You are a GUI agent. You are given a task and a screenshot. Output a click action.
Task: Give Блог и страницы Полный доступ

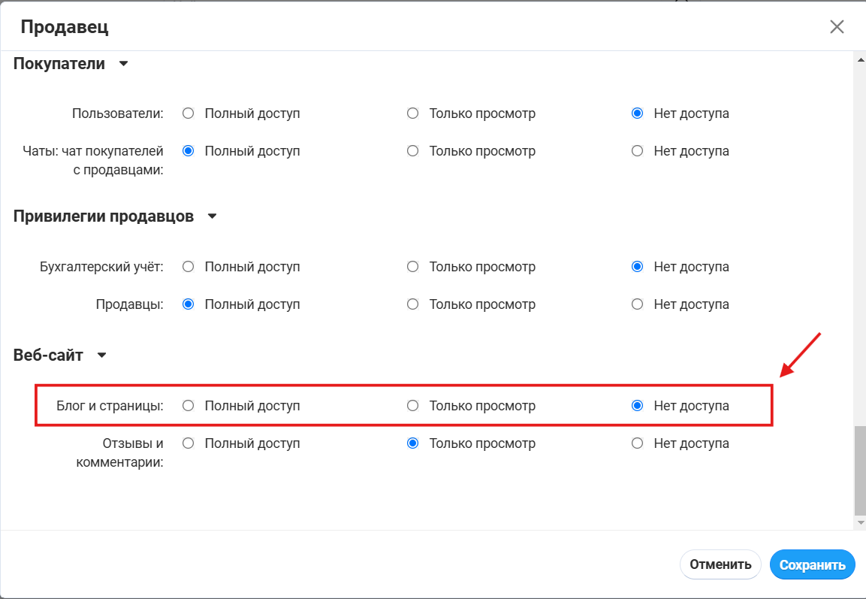(189, 406)
